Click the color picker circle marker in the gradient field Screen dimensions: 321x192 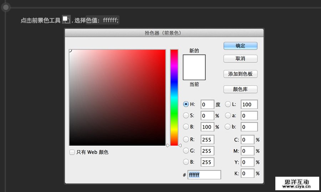pyautogui.click(x=70, y=50)
